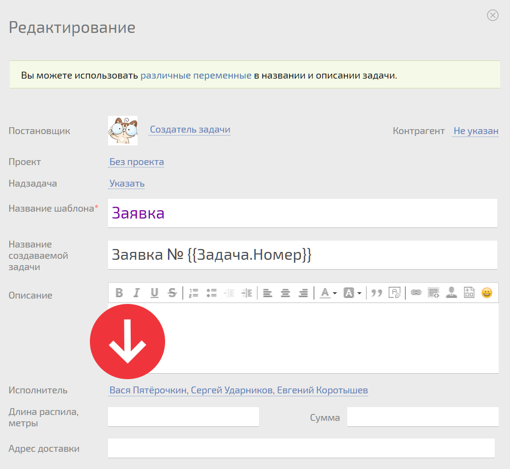Toggle bold formatting in description toolbar
Viewport: 510px width, 469px height.
(x=119, y=293)
